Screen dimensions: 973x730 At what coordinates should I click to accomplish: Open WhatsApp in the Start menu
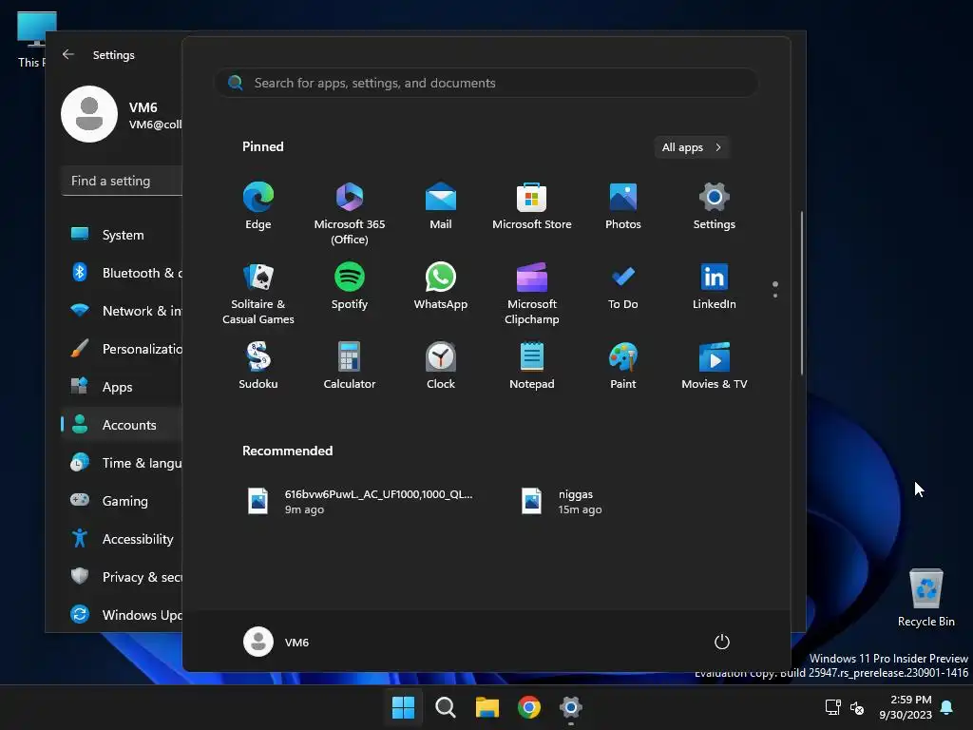[440, 286]
